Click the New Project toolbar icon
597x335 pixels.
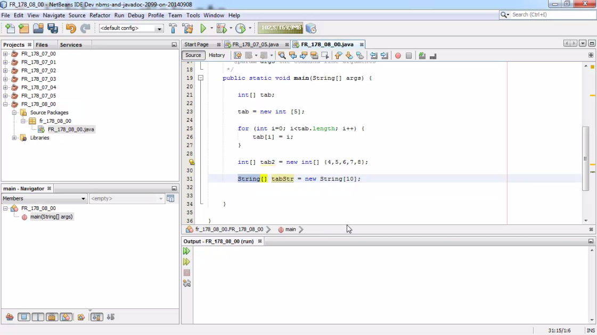pyautogui.click(x=23, y=28)
